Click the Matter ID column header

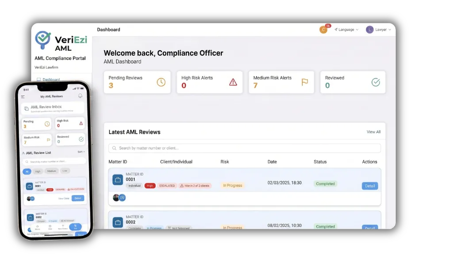pos(118,162)
